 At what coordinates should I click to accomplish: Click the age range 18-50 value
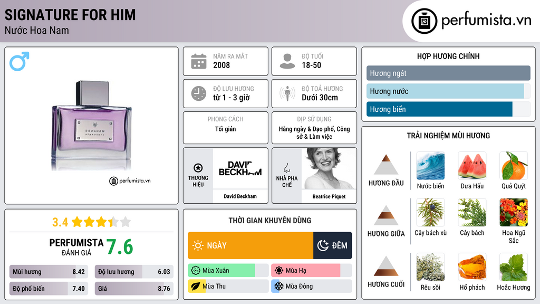(x=311, y=65)
